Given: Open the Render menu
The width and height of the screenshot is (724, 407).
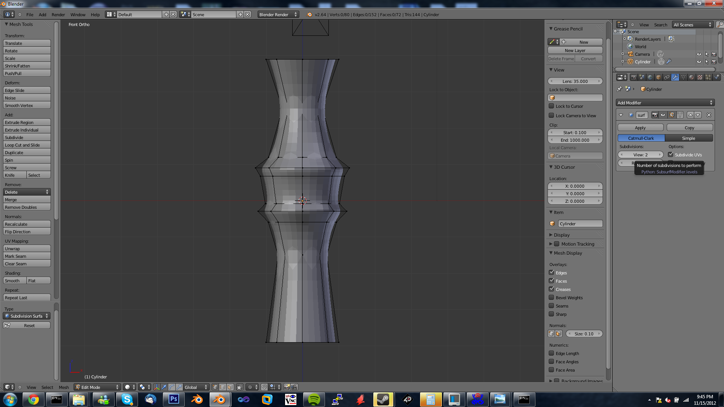Looking at the screenshot, I should [58, 14].
